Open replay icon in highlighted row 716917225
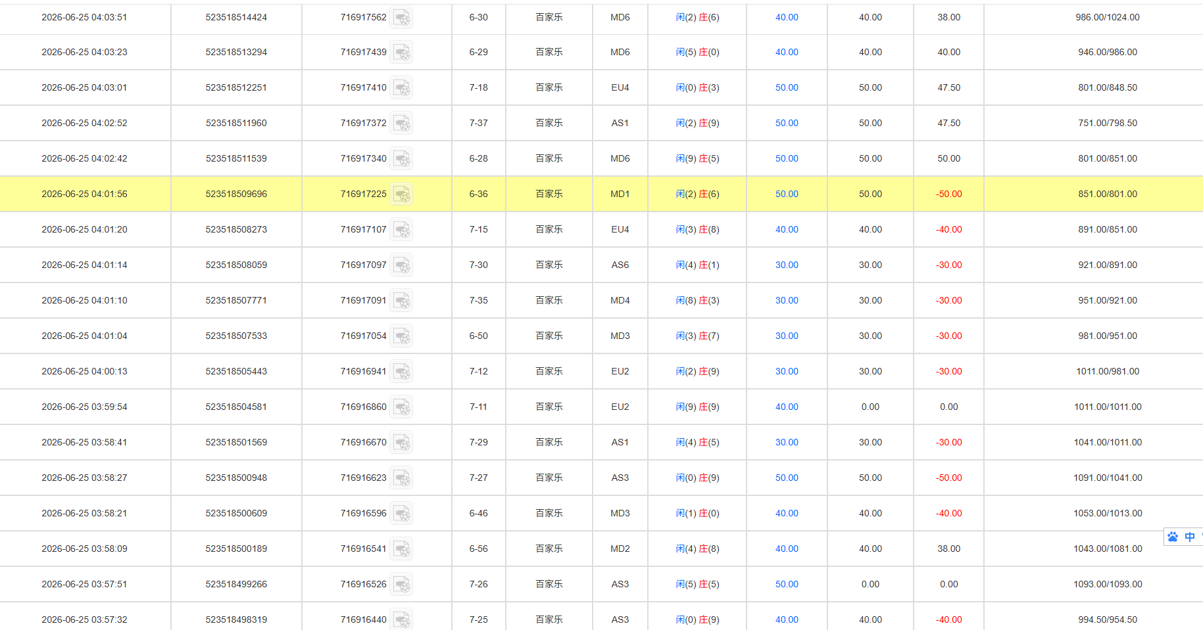1203x630 pixels. pyautogui.click(x=401, y=194)
